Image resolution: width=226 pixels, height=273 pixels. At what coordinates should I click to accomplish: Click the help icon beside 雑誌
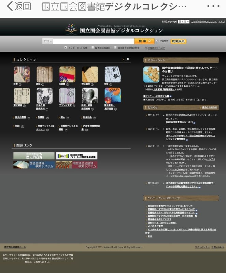click(43, 84)
